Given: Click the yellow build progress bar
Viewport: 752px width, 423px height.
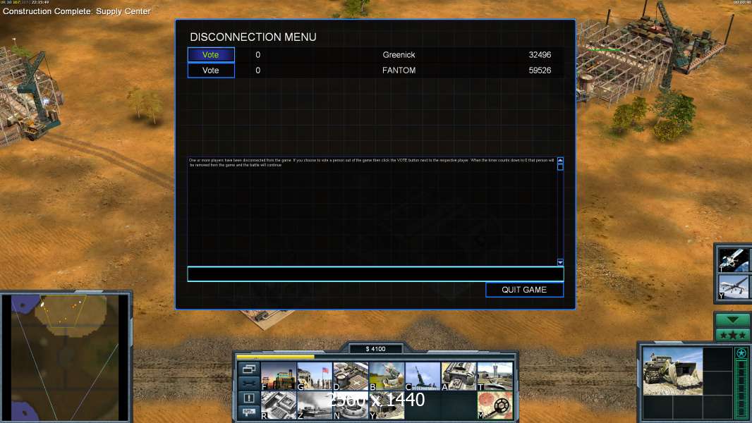Looking at the screenshot, I should tap(276, 357).
